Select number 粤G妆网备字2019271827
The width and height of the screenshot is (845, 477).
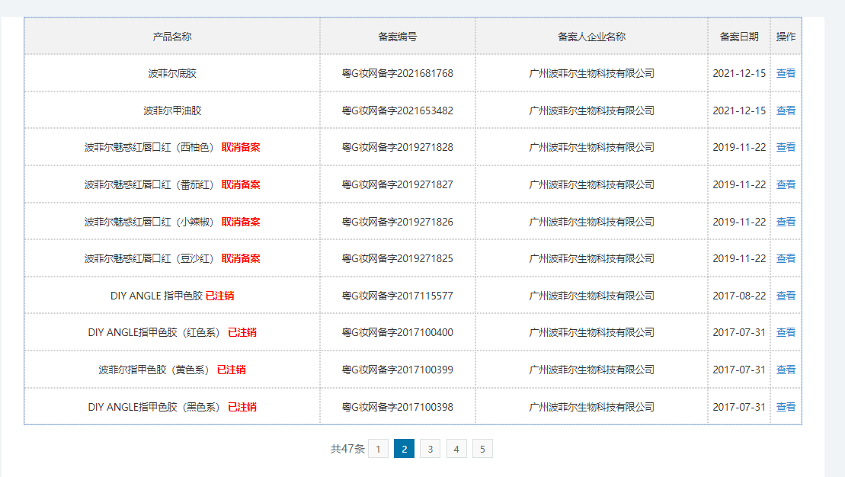coord(397,184)
